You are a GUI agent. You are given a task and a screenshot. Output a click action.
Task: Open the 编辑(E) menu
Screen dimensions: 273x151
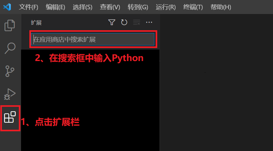(55, 7)
